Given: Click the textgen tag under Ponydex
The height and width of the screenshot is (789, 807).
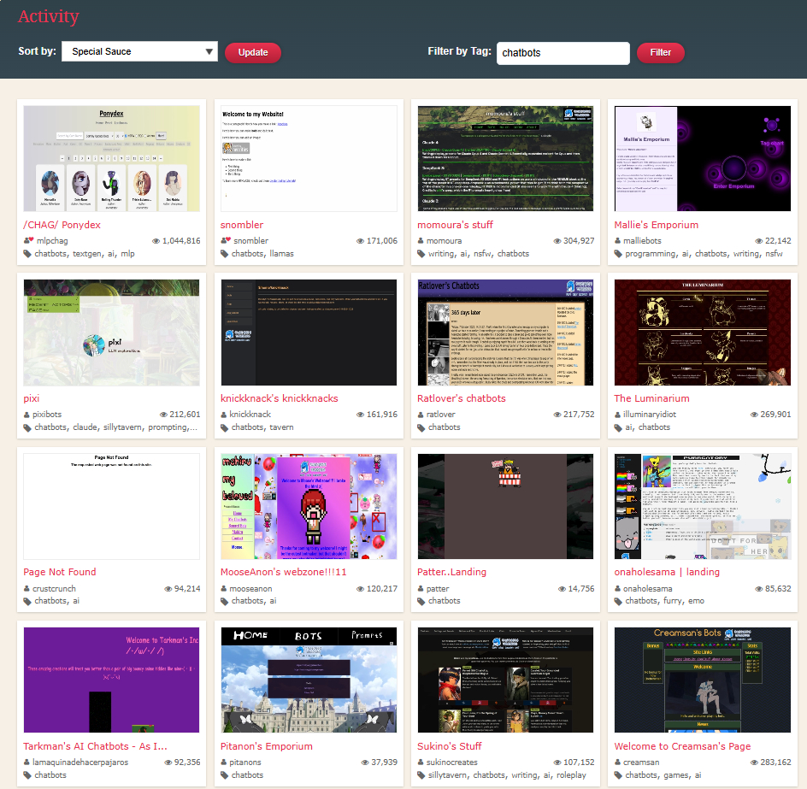Looking at the screenshot, I should (87, 254).
